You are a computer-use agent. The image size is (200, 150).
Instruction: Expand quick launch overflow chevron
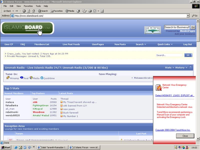tap(34, 147)
